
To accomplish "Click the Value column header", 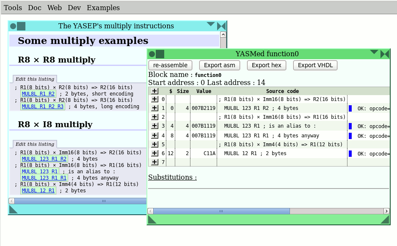I will [204, 91].
